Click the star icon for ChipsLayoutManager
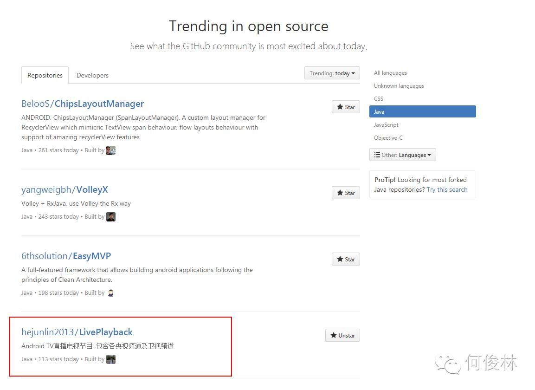This screenshot has width=535, height=390. [x=340, y=107]
